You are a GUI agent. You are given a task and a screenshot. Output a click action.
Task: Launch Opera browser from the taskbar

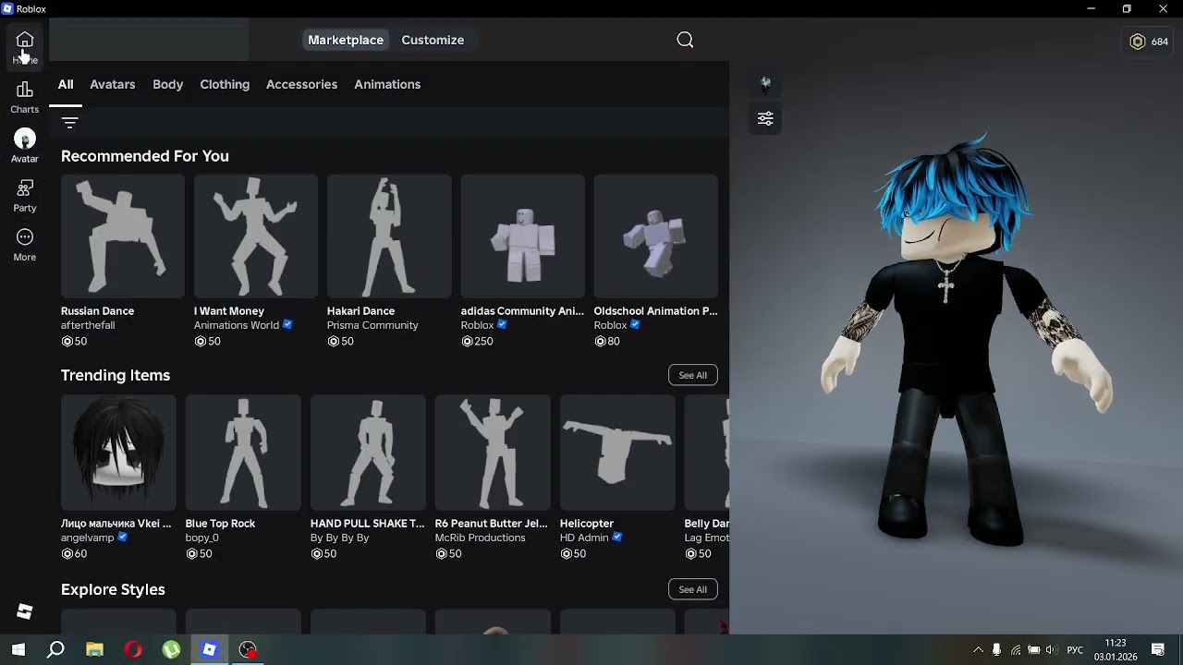pyautogui.click(x=133, y=650)
